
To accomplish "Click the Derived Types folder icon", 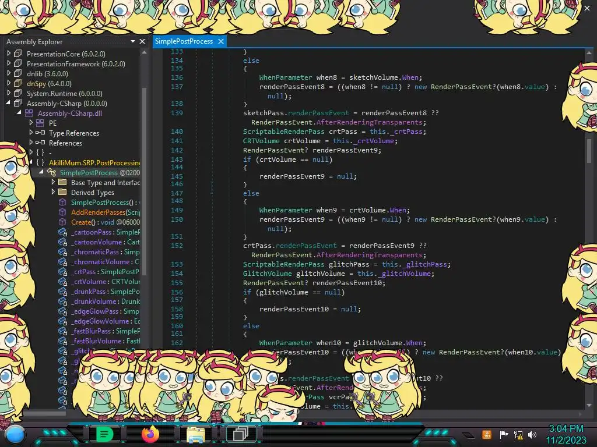I will click(62, 192).
